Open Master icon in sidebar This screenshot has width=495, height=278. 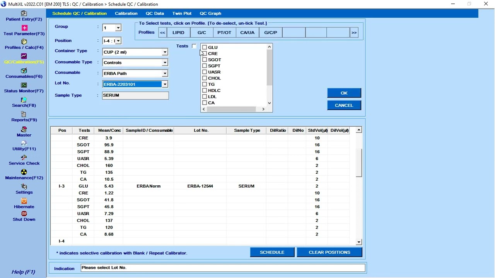(24, 129)
